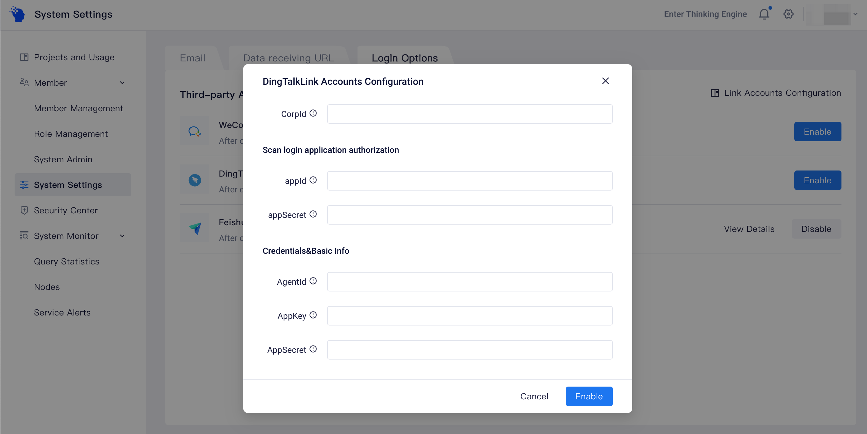Image resolution: width=867 pixels, height=434 pixels.
Task: Click the Enter Thinking Engine link
Action: [x=705, y=14]
